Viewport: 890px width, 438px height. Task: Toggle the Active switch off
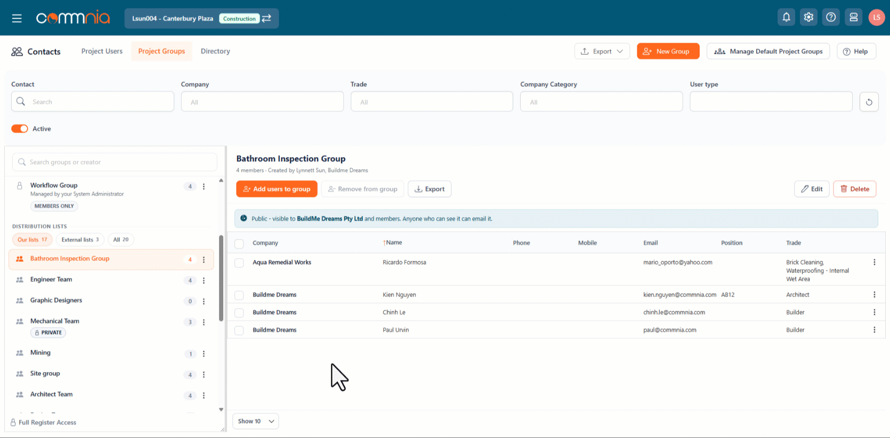click(x=20, y=129)
